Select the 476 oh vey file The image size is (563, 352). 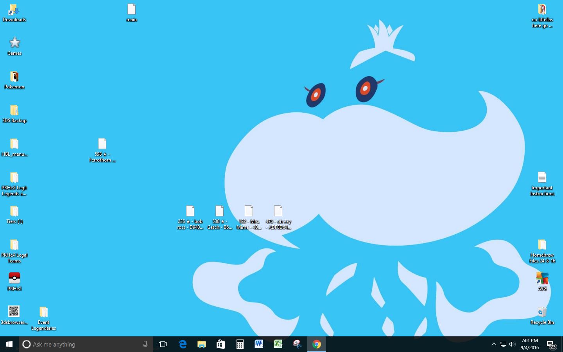point(278,217)
